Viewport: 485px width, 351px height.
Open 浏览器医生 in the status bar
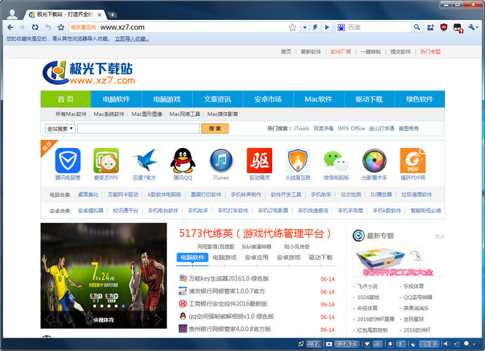tap(343, 344)
